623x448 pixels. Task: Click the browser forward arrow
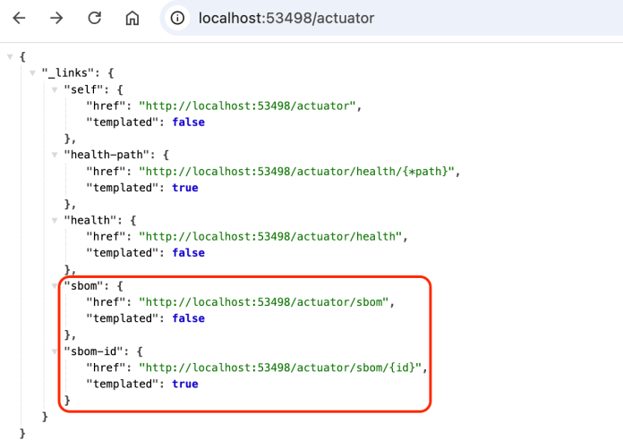tap(56, 18)
